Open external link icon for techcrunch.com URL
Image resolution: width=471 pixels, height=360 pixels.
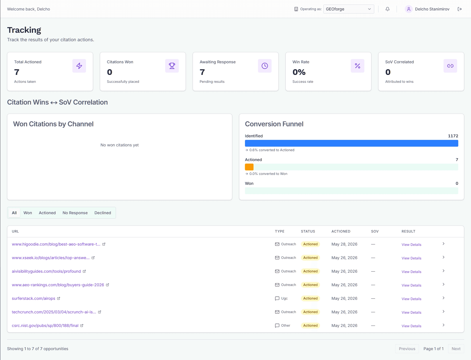coord(100,312)
